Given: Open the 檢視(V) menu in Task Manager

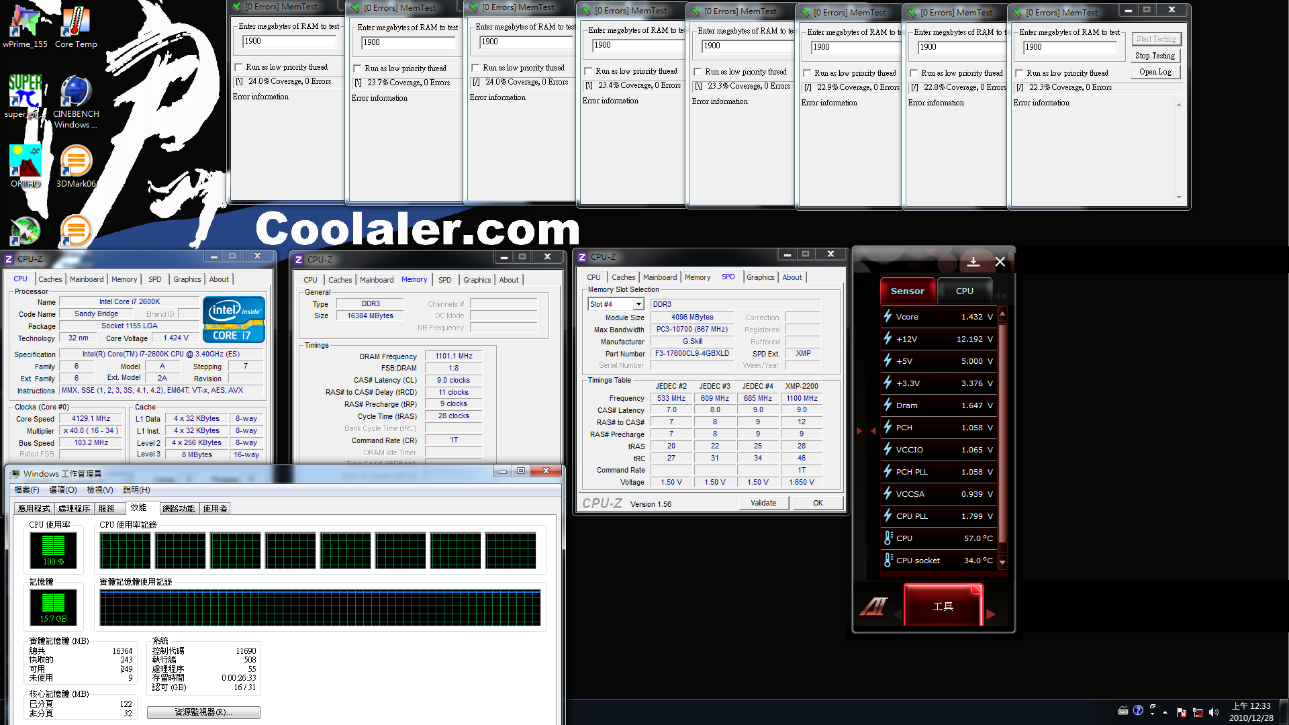Looking at the screenshot, I should point(100,490).
